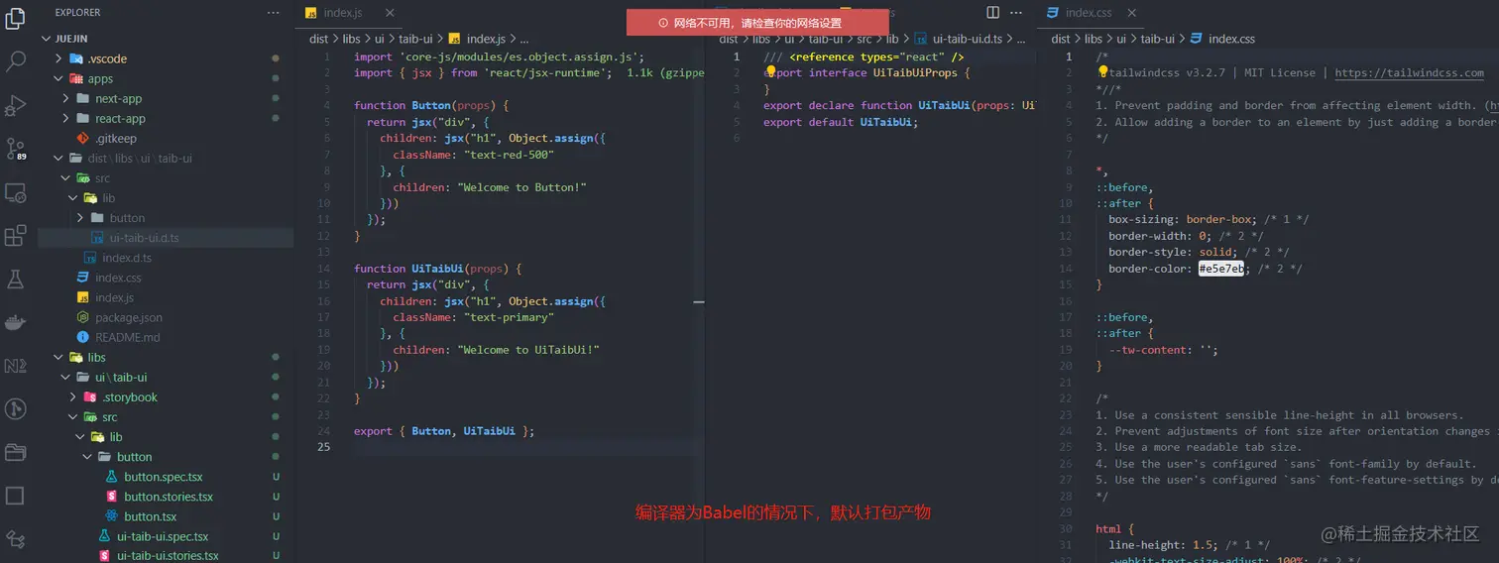Click the Split Editor Right icon
The image size is (1499, 563).
click(993, 12)
